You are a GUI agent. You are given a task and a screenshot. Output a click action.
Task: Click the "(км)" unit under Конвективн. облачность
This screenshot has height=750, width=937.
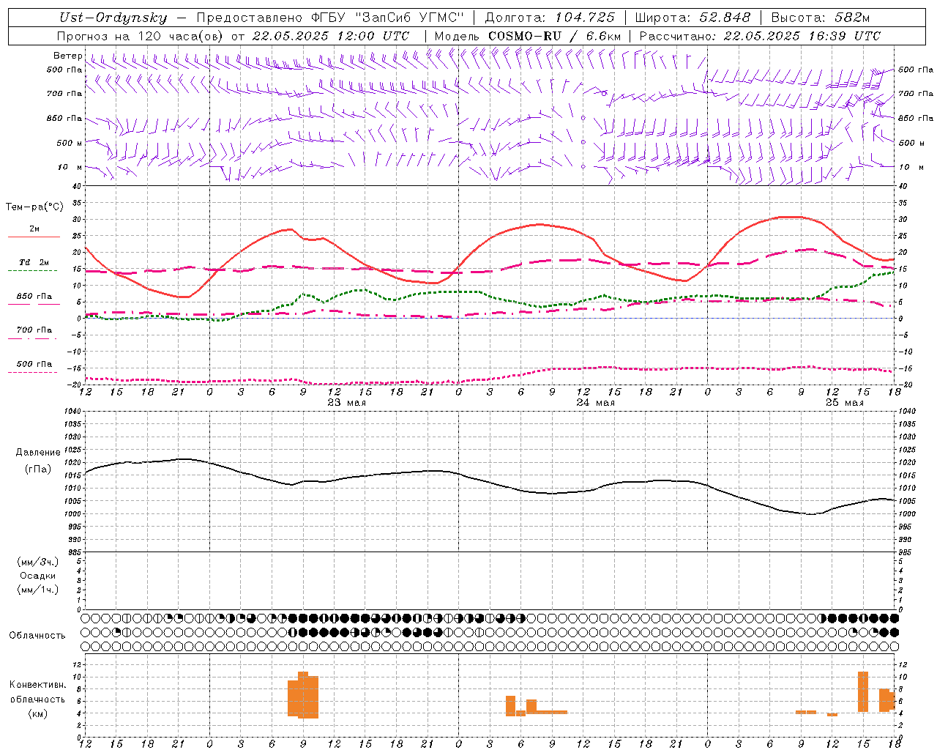37,713
